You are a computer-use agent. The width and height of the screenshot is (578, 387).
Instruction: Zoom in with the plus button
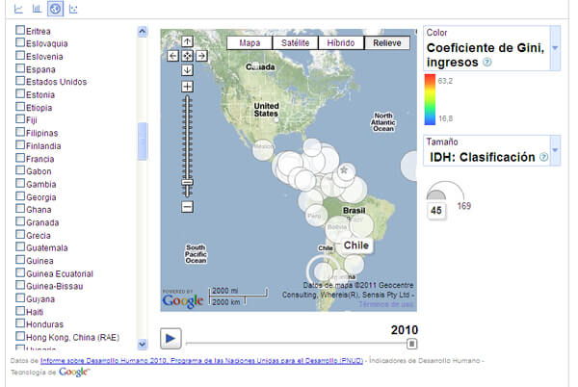[x=187, y=87]
